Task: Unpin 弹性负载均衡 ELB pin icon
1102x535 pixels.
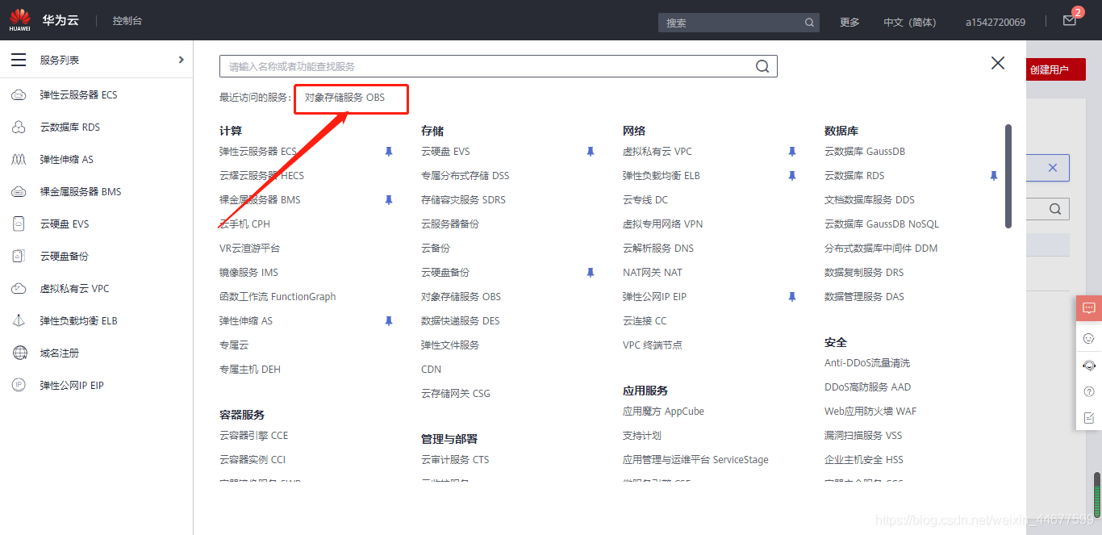Action: coord(791,175)
